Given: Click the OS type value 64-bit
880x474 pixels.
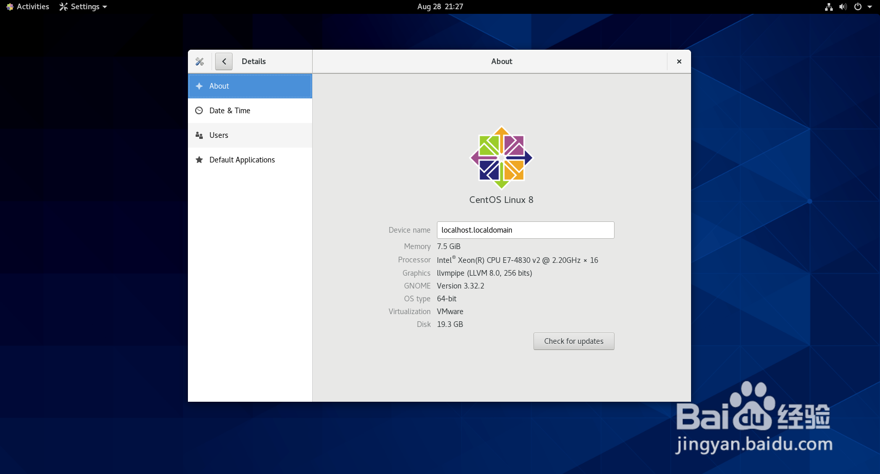Looking at the screenshot, I should [447, 299].
